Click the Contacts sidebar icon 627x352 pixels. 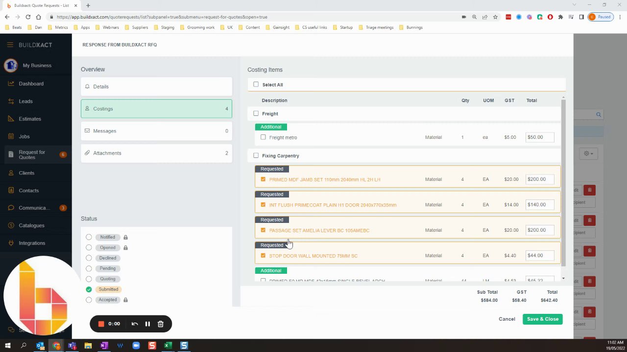(x=11, y=190)
